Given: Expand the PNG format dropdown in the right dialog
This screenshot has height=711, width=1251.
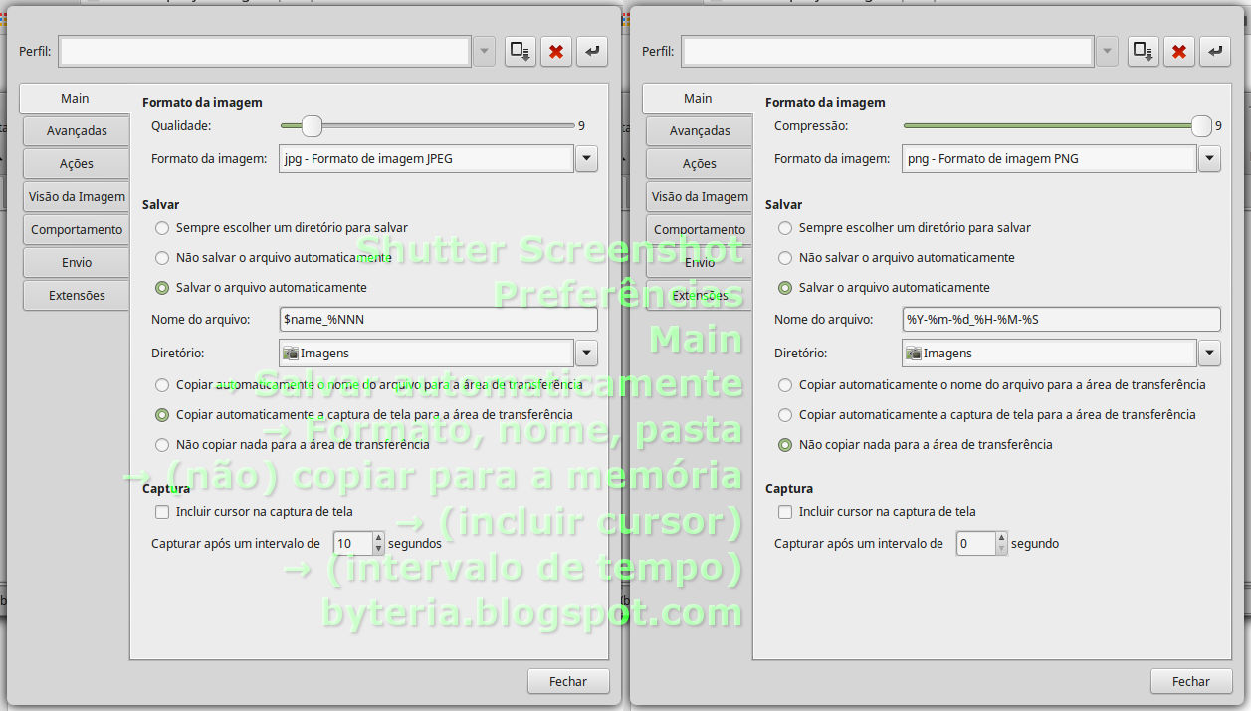Looking at the screenshot, I should (x=1209, y=158).
